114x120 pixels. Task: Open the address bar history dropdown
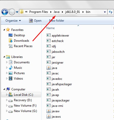[x=105, y=12]
